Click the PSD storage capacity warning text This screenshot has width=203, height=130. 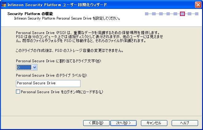pyautogui.click(x=69, y=51)
